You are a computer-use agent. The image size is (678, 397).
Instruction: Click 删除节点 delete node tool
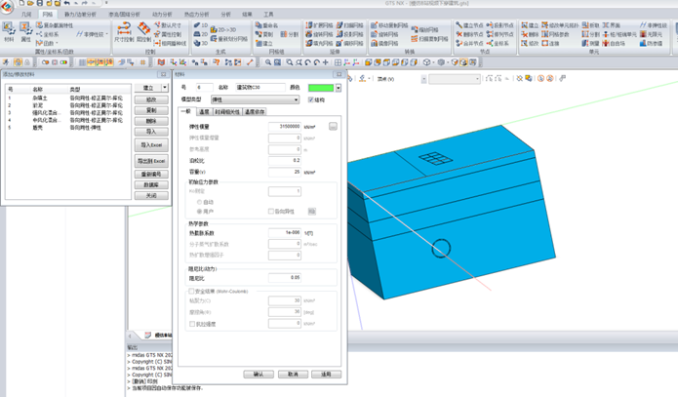[x=469, y=34]
